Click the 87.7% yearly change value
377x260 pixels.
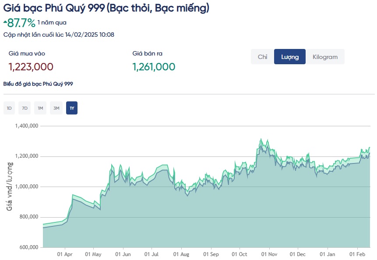[21, 23]
